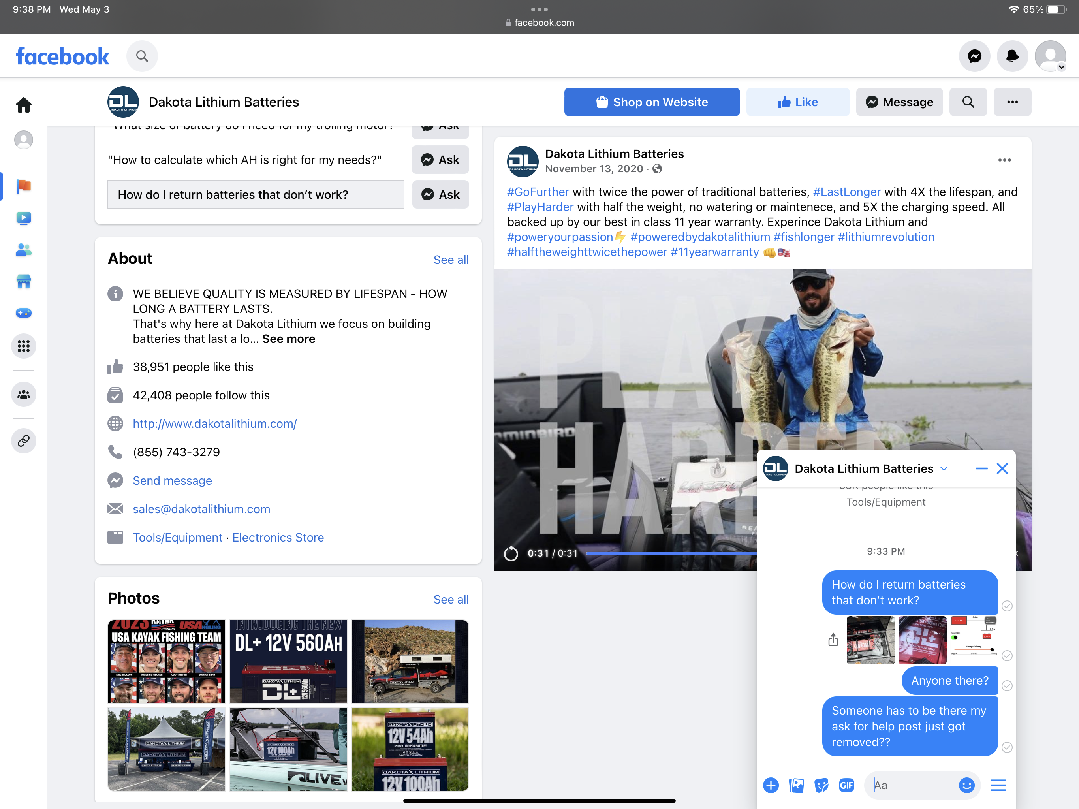This screenshot has height=809, width=1079.
Task: Open the shortcut link icon in sidebar
Action: tap(23, 441)
